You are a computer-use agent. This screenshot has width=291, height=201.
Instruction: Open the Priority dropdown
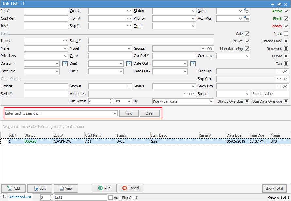193,18
